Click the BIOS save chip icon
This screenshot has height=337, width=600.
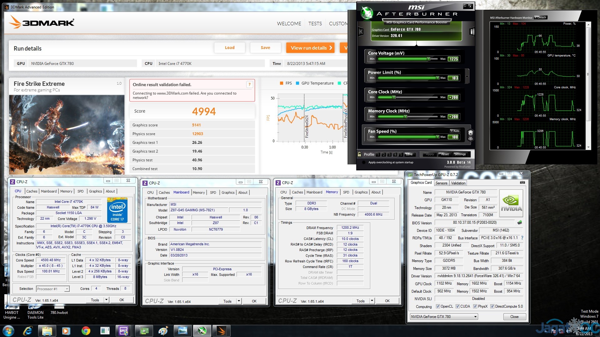pos(520,222)
